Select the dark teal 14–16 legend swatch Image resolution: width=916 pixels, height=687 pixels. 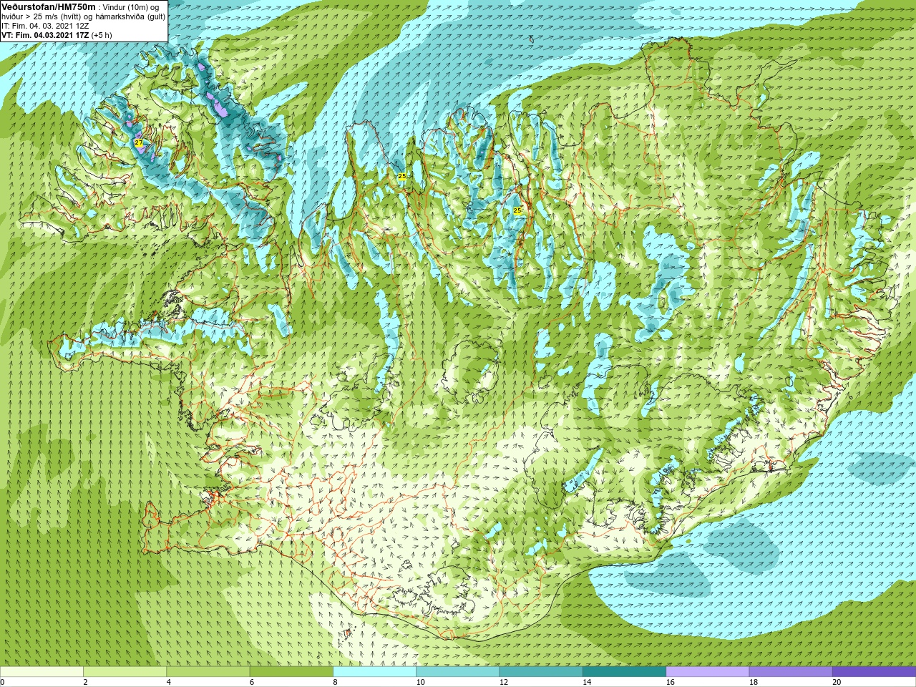[x=624, y=672]
